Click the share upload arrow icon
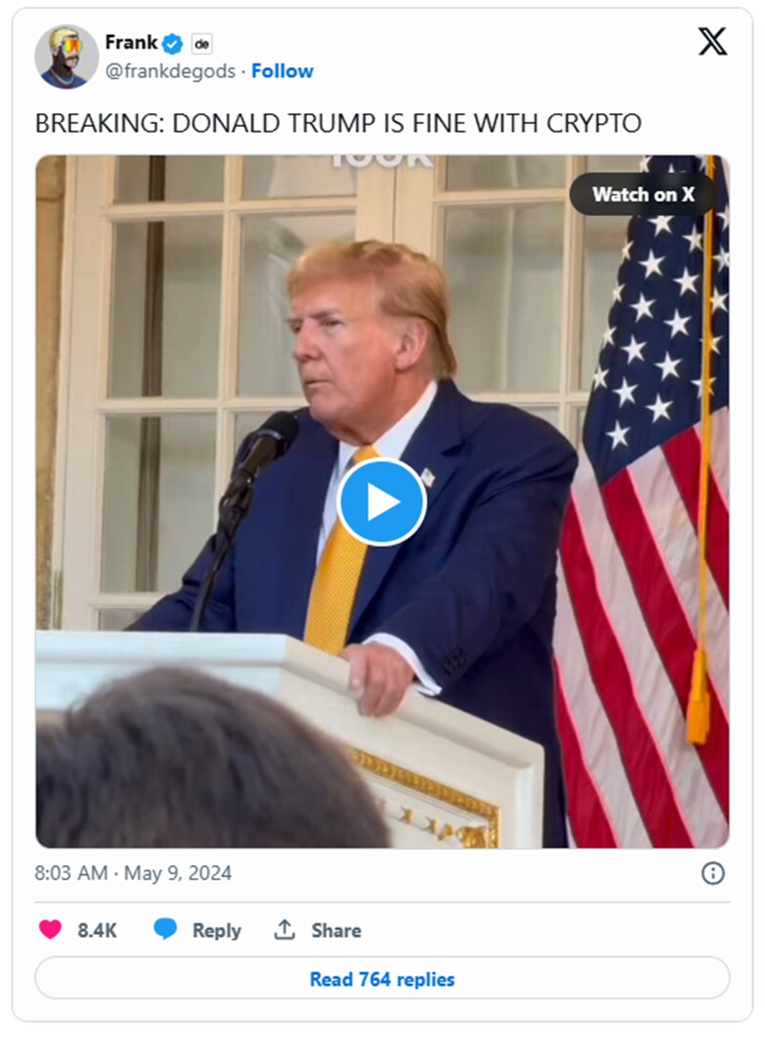This screenshot has width=765, height=1038. [284, 929]
